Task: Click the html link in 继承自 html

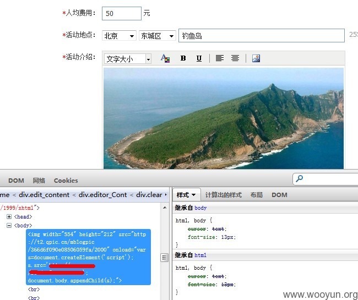Action: [200, 255]
